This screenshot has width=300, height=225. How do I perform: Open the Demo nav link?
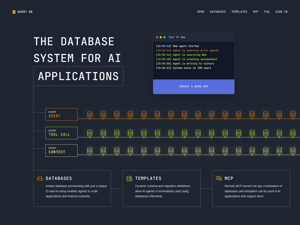point(201,12)
